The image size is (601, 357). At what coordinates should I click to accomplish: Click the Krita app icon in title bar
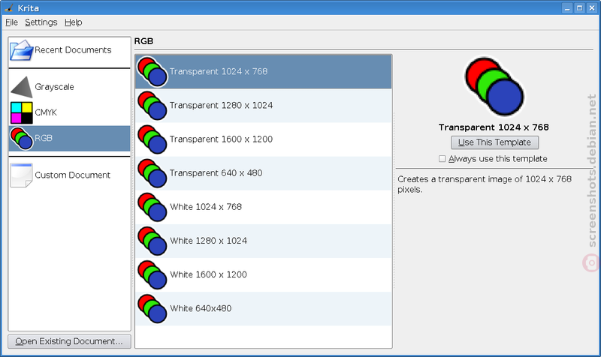click(9, 7)
